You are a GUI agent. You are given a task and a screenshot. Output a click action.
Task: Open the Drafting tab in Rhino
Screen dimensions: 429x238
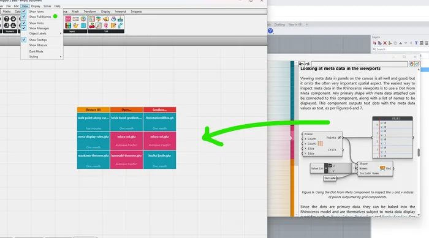coord(279,24)
